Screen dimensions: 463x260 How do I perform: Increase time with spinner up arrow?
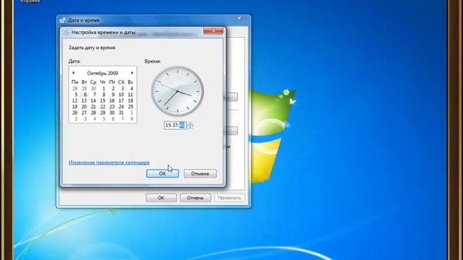190,123
